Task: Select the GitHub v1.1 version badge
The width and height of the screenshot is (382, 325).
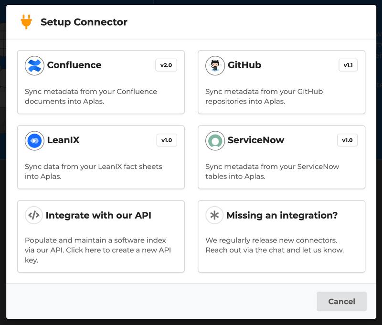Action: tap(348, 65)
